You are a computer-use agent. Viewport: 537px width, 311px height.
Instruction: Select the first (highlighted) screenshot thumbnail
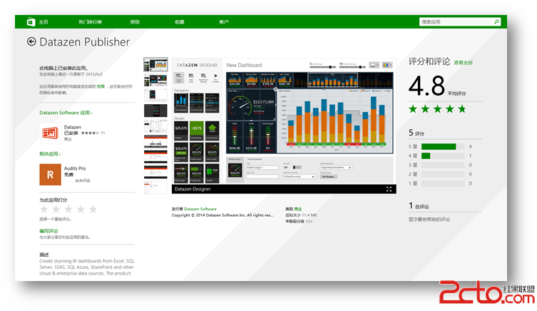155,64
